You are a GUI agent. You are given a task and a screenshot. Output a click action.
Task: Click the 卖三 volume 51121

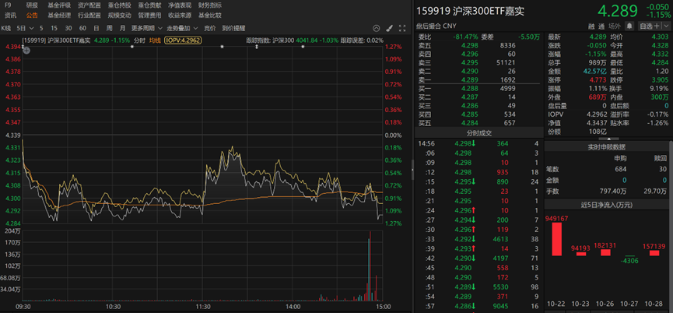(x=506, y=62)
